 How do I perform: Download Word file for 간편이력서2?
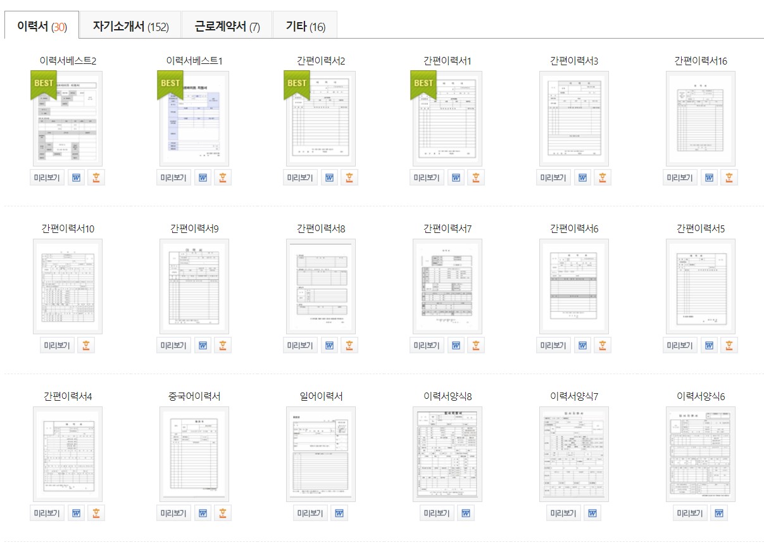click(x=329, y=177)
